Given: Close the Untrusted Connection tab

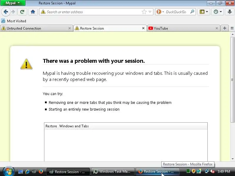Looking at the screenshot, I should [x=70, y=28].
